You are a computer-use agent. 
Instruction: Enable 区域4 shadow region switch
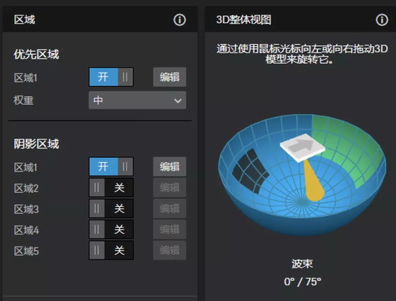coord(111,230)
